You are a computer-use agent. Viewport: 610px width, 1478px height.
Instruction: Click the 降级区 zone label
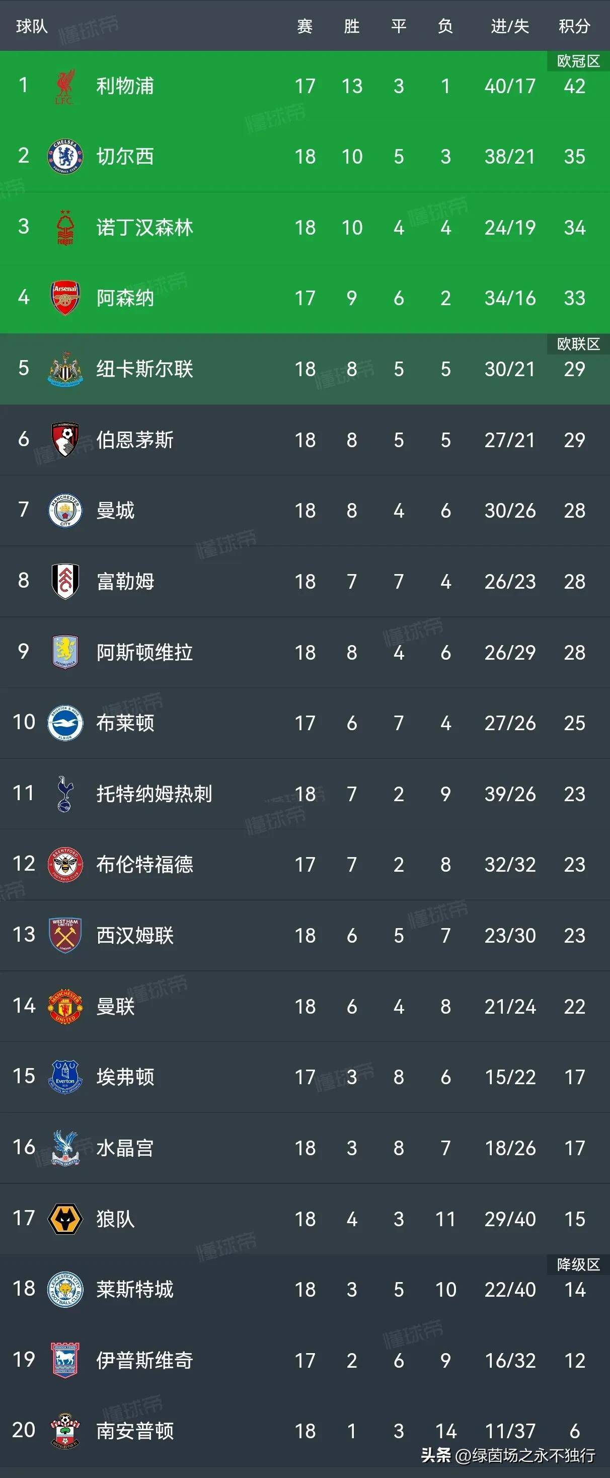[578, 1264]
